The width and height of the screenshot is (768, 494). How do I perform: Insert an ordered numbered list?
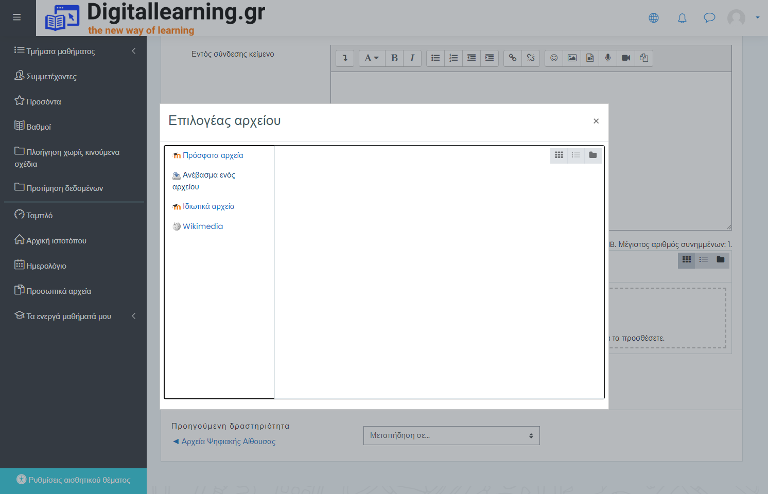[x=453, y=58]
